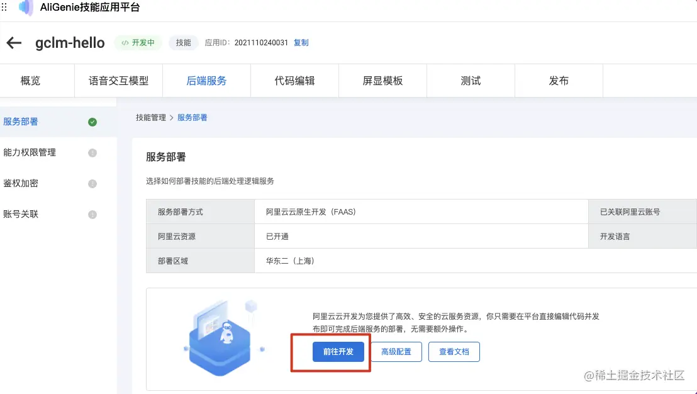The width and height of the screenshot is (697, 394).
Task: Click the 华东二（上海）cell
Action: [x=476, y=261]
